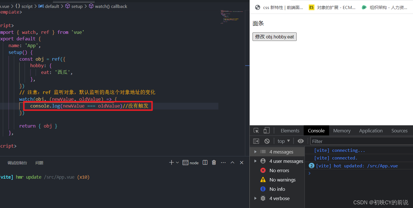This screenshot has height=208, width=413.
Task: Click the blue 2 repeat count badge
Action: [312, 166]
